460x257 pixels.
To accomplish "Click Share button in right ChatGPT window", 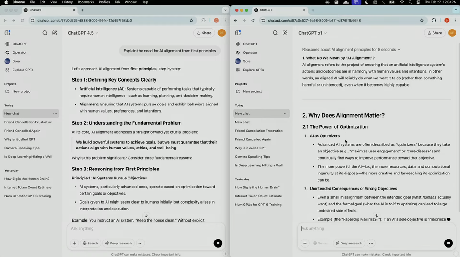I will tap(434, 33).
